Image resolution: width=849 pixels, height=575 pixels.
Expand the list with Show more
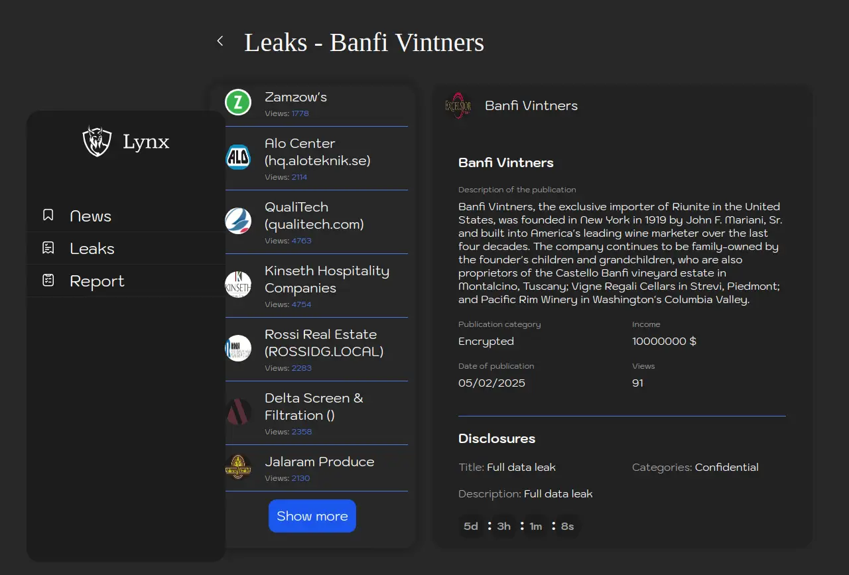click(x=312, y=516)
